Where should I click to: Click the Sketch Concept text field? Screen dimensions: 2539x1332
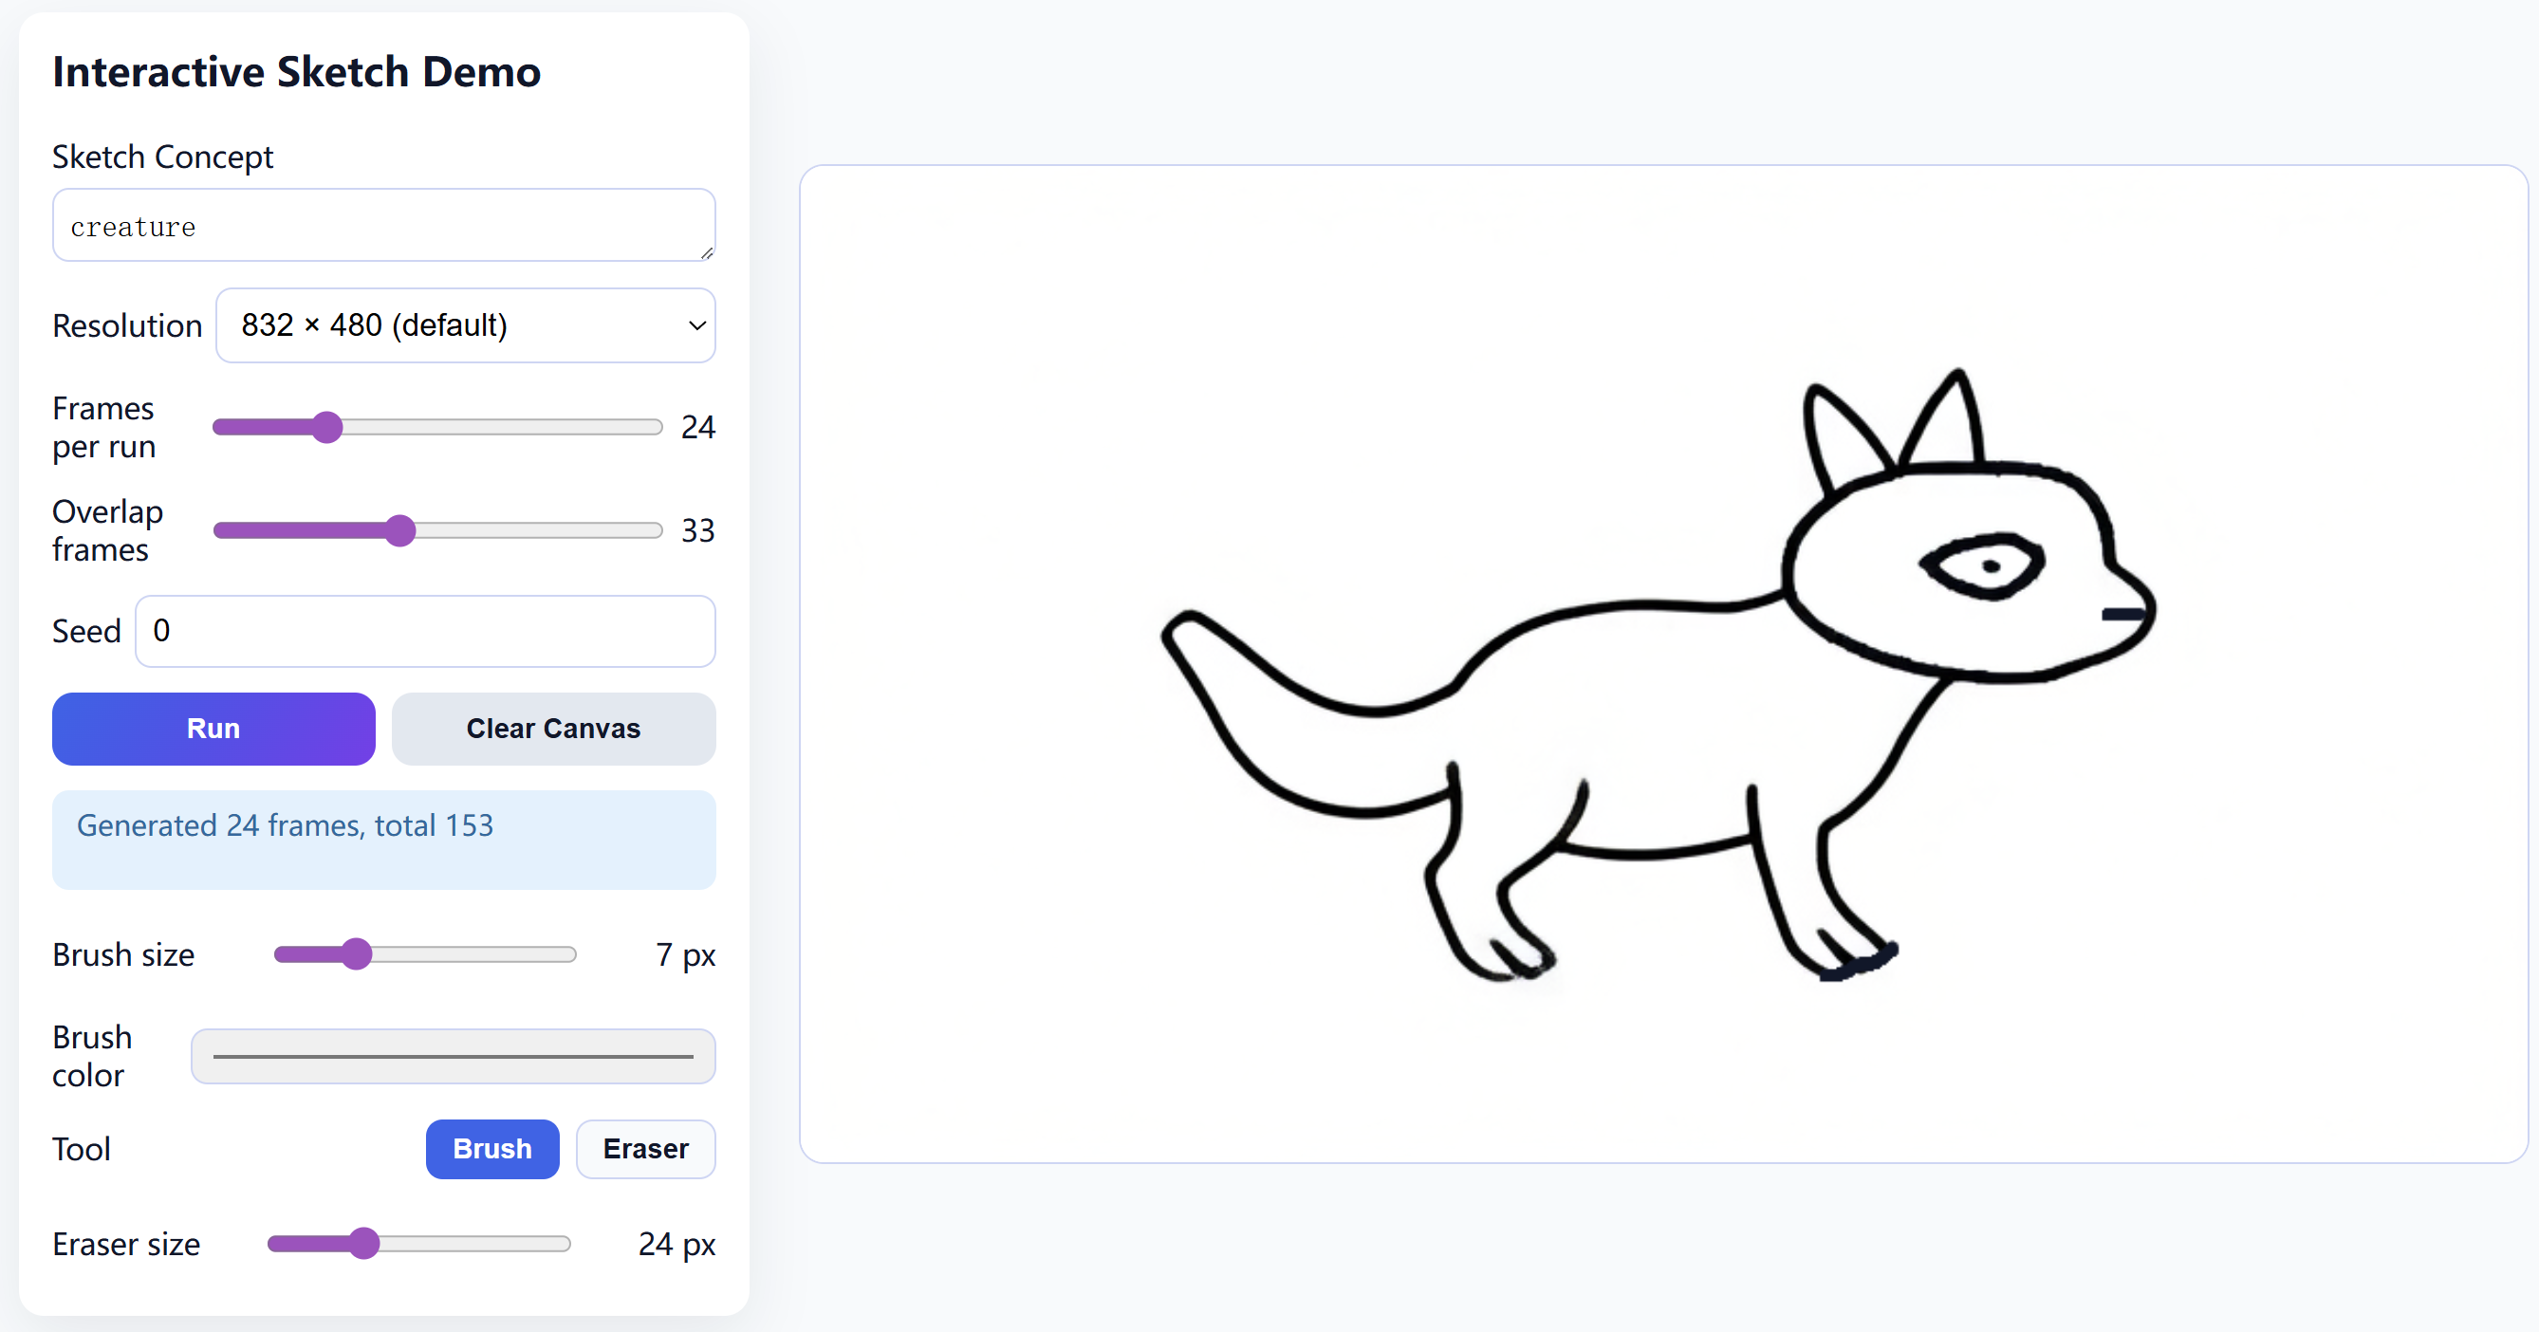tap(382, 226)
